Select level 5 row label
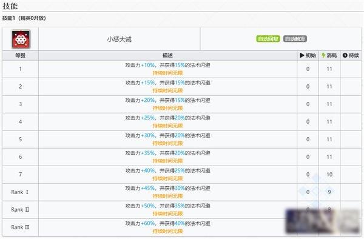The width and height of the screenshot is (364, 239). (21, 140)
